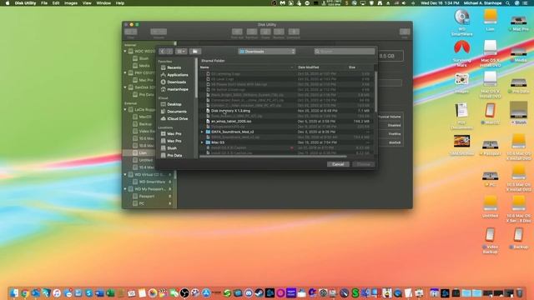Image resolution: width=534 pixels, height=300 pixels.
Task: Select Desktop in dialog sidebar
Action: point(174,104)
